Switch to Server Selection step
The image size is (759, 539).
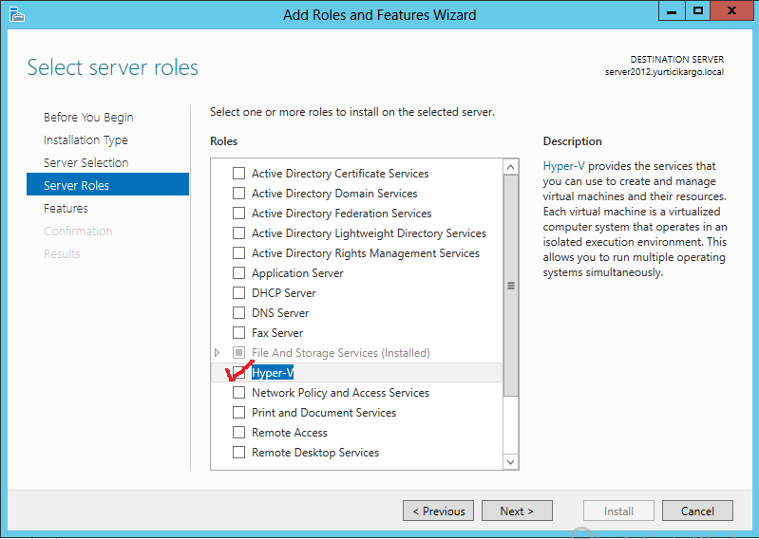[85, 163]
